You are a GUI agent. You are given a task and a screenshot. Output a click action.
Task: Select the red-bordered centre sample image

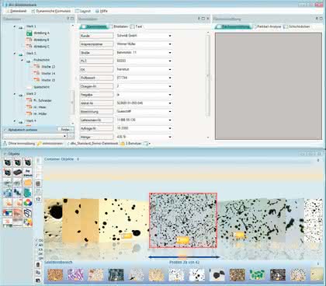click(183, 220)
